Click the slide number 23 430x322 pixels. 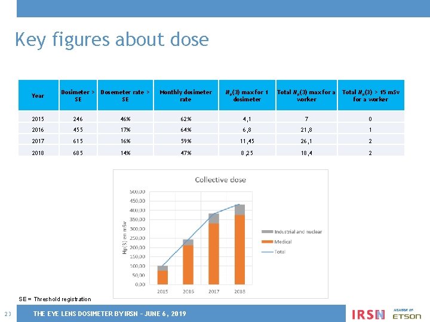pyautogui.click(x=8, y=314)
